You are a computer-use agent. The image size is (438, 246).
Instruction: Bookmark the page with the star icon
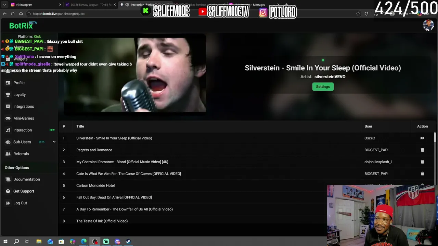[358, 14]
